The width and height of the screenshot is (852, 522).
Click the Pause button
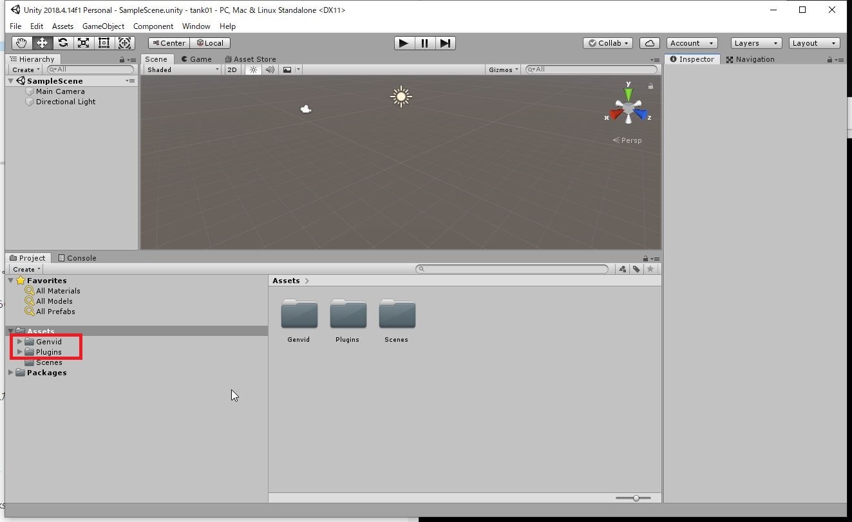point(424,43)
